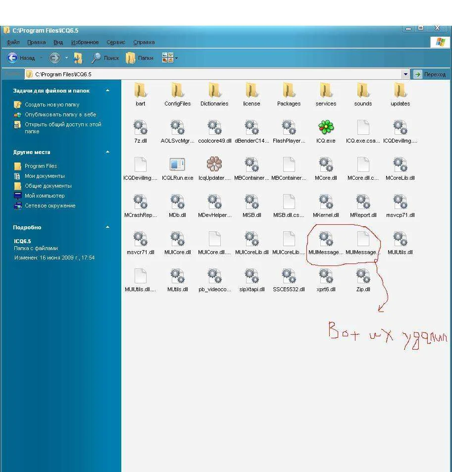The width and height of the screenshot is (452, 472).
Task: Open the Вид menu
Action: tap(58, 42)
